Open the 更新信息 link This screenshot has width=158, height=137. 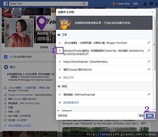click(x=63, y=116)
